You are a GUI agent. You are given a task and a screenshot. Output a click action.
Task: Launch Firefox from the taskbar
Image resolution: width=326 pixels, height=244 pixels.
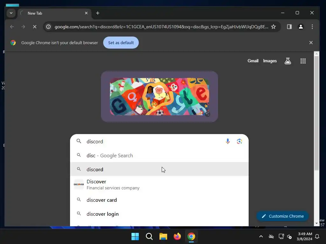tap(177, 236)
